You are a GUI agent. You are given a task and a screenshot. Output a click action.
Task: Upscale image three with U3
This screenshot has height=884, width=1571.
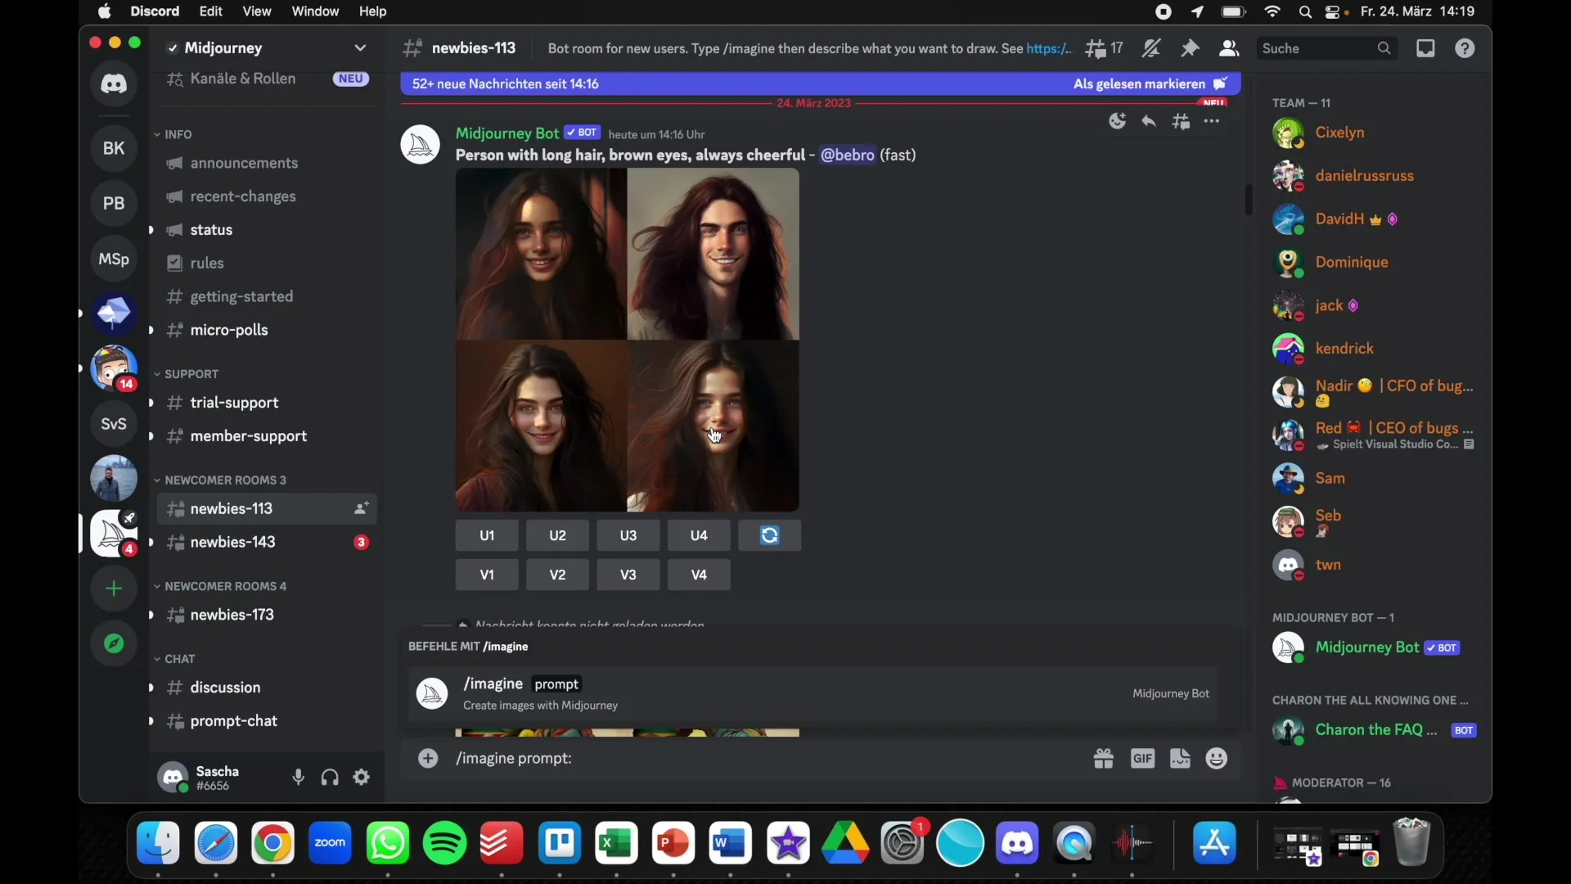pos(628,536)
